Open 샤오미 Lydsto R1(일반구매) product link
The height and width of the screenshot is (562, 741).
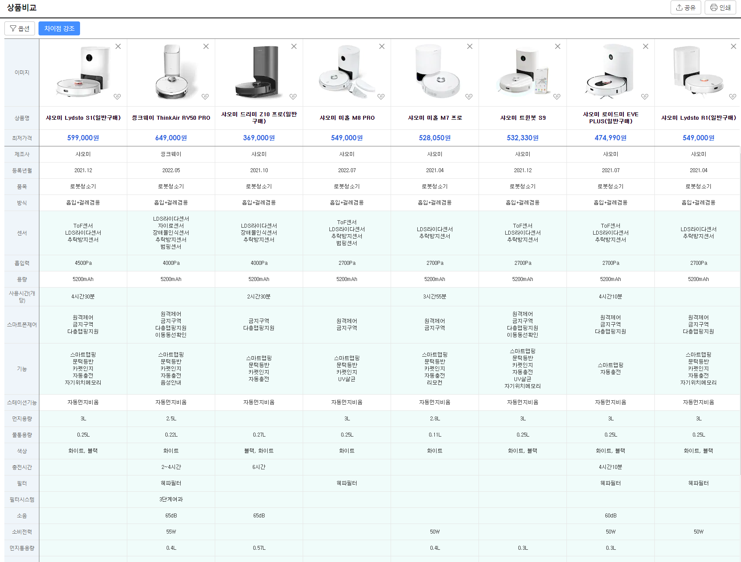699,118
